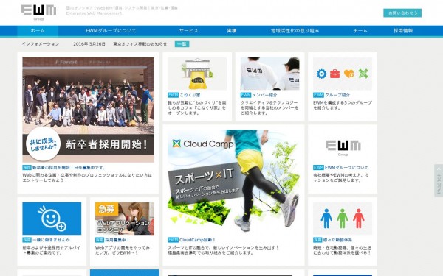443x276 pixels.
Task: Click the green person figure icon
Action: pos(343,219)
